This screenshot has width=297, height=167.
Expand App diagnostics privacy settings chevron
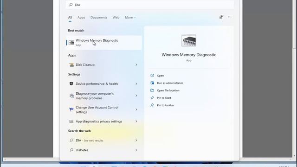point(136,122)
